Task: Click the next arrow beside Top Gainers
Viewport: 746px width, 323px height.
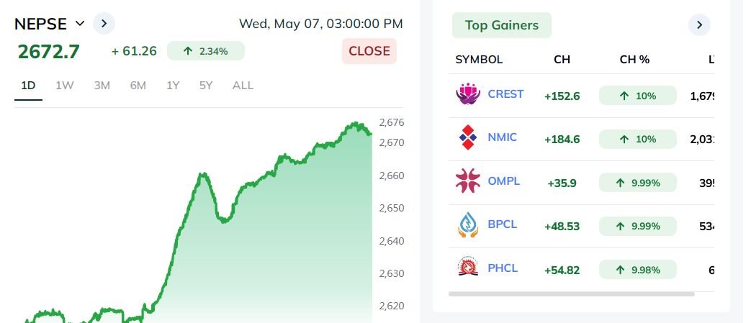Action: pyautogui.click(x=699, y=24)
